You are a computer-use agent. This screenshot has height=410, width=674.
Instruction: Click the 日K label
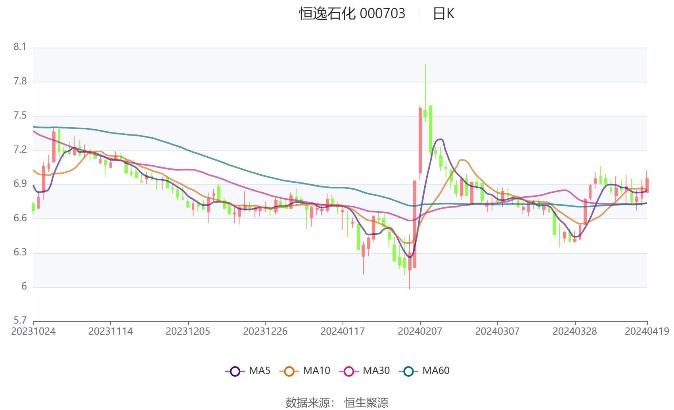pos(443,13)
